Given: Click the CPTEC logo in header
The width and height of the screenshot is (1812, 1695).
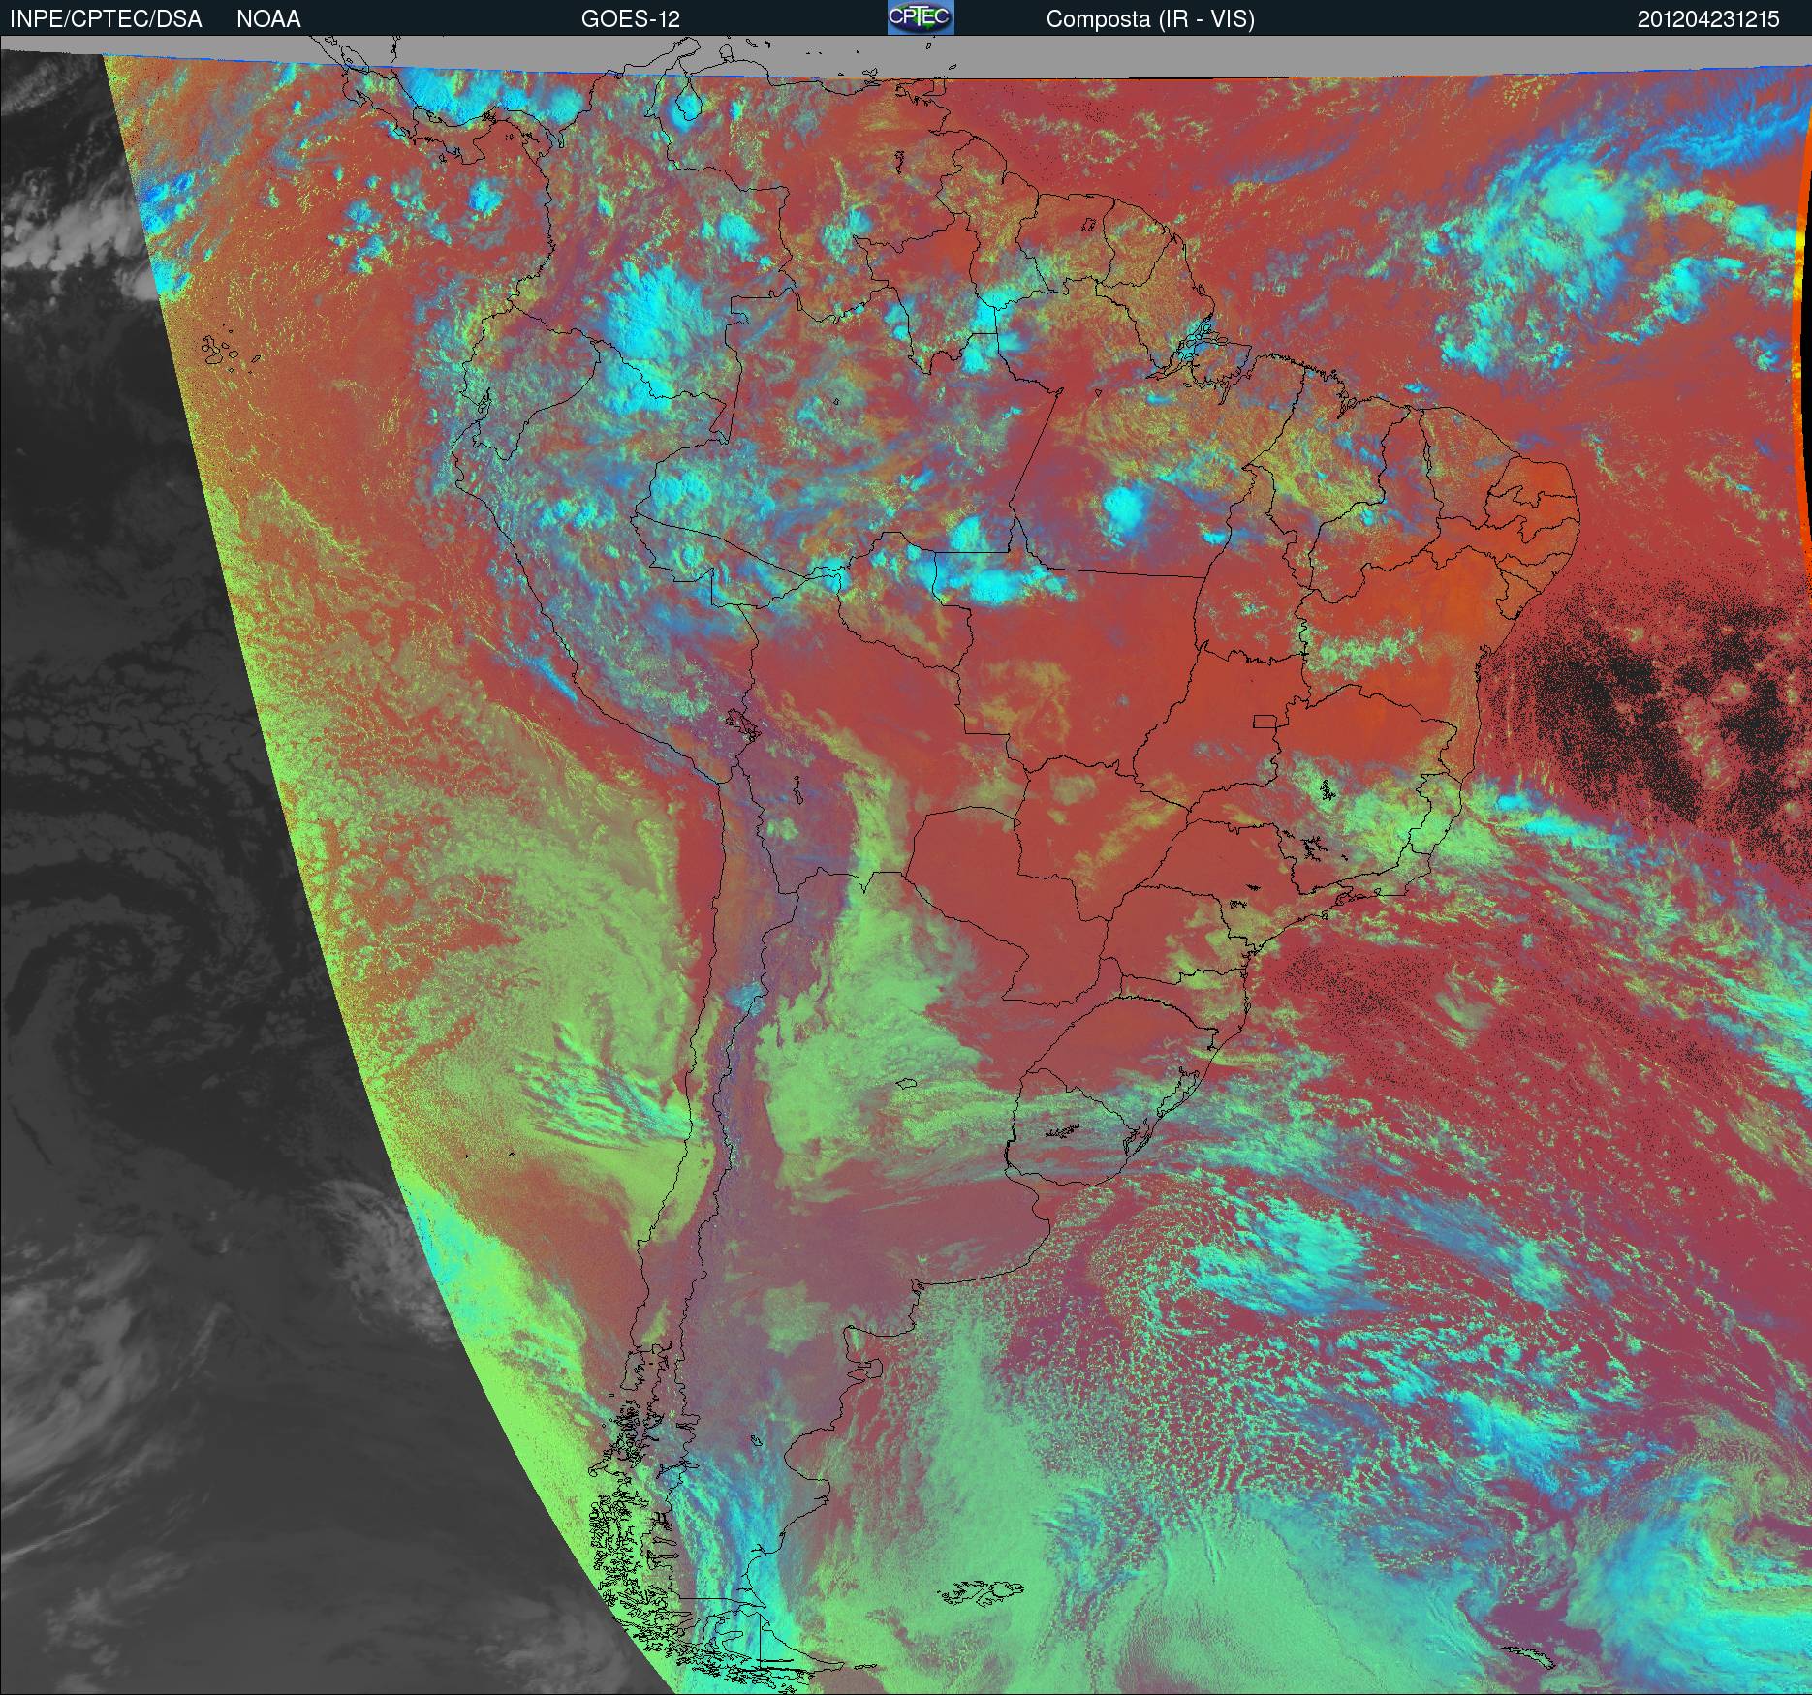Looking at the screenshot, I should [921, 18].
